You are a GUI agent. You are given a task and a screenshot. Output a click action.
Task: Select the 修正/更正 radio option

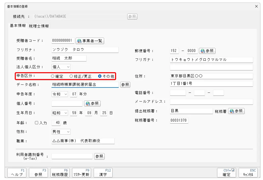(x=71, y=76)
